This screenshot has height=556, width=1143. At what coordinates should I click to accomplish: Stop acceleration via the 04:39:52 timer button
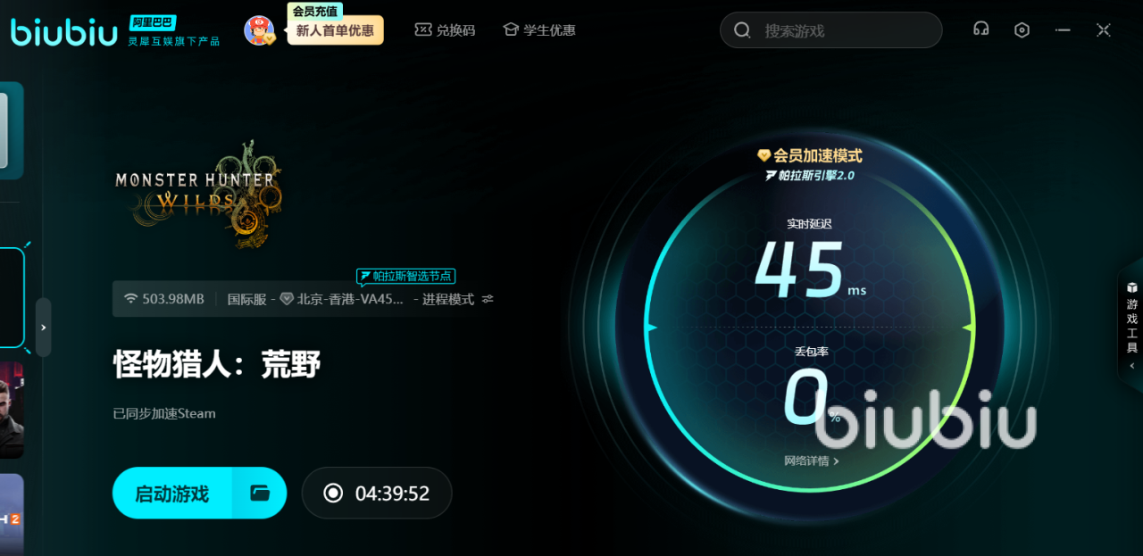pyautogui.click(x=377, y=493)
